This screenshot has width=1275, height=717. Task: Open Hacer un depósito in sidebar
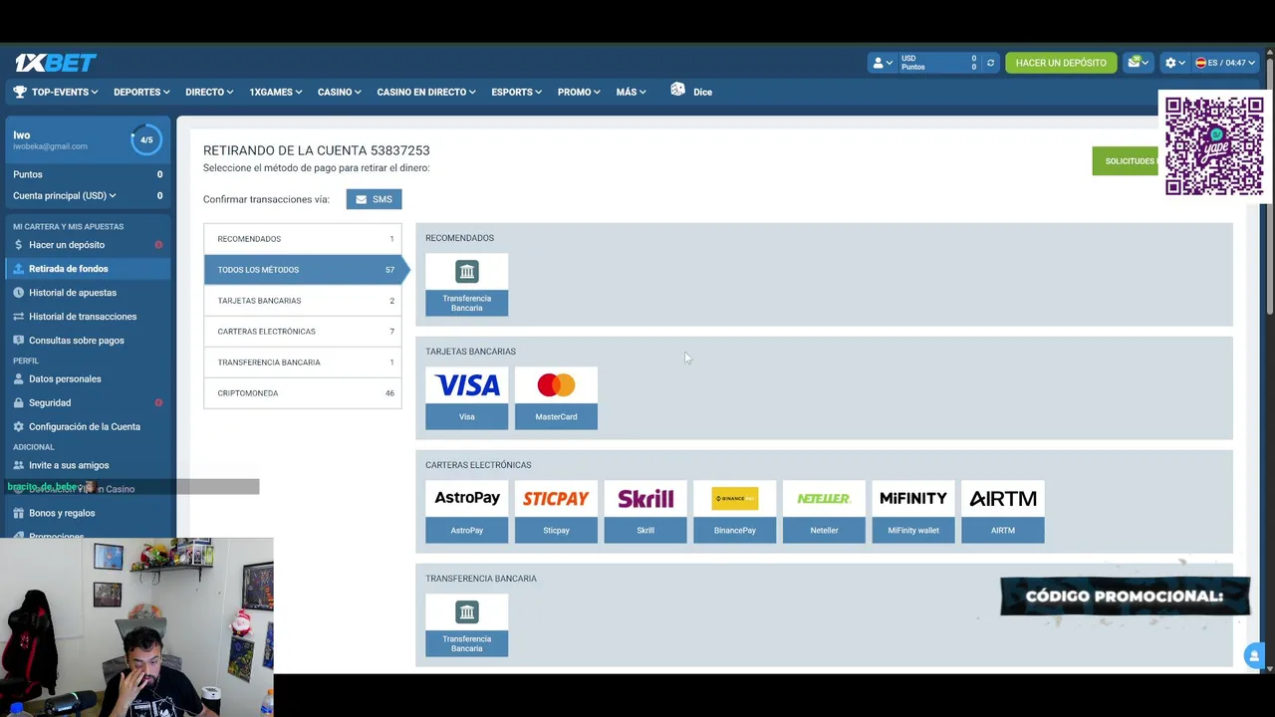point(88,245)
